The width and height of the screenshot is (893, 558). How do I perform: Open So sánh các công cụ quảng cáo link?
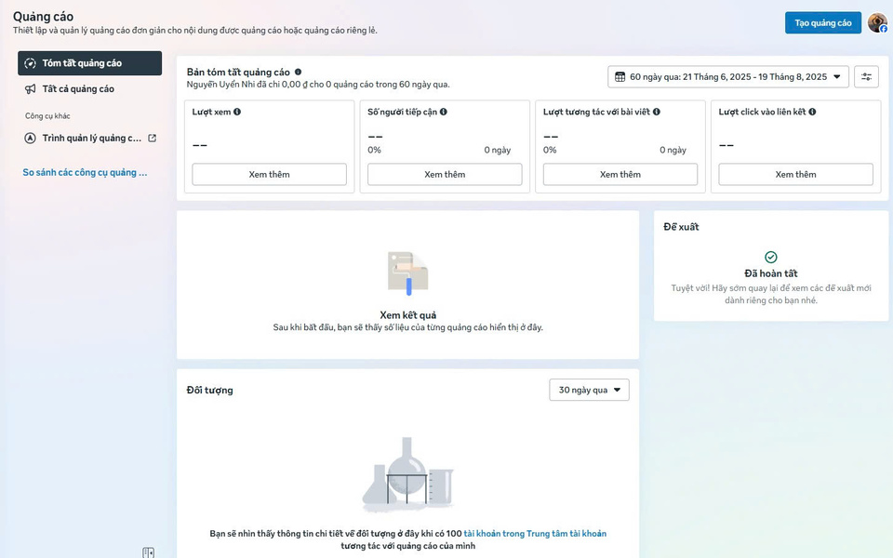(85, 173)
